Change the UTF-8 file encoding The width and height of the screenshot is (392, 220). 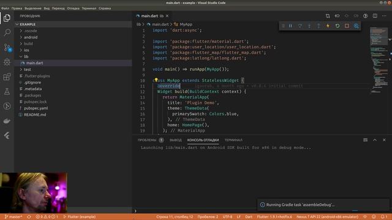click(227, 217)
